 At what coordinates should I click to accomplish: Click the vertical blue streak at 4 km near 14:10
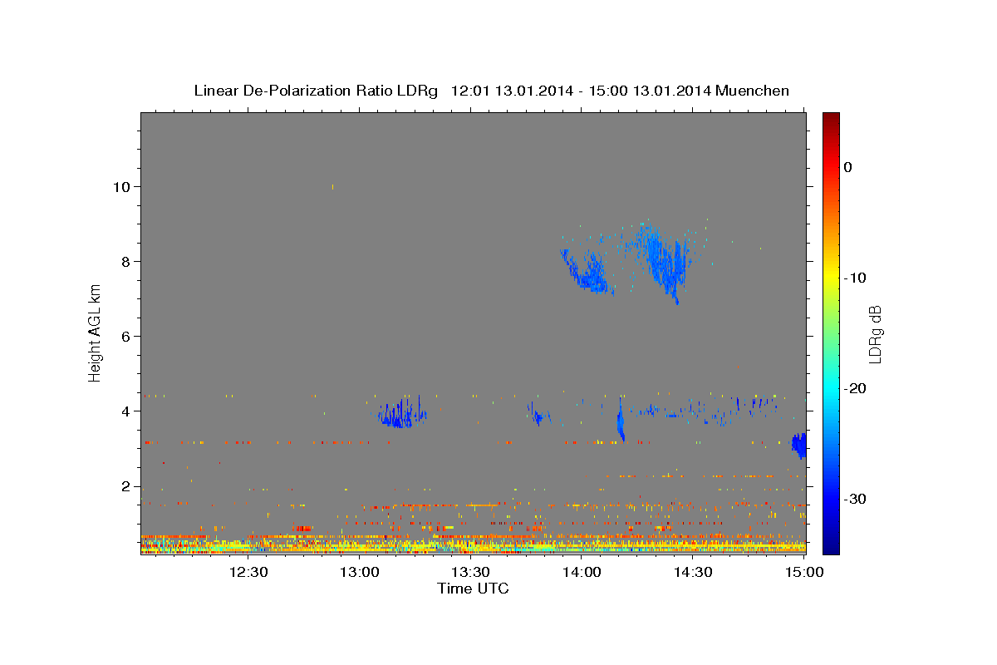point(620,420)
